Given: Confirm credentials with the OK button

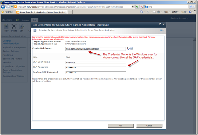Looking at the screenshot, I should coord(121,126).
